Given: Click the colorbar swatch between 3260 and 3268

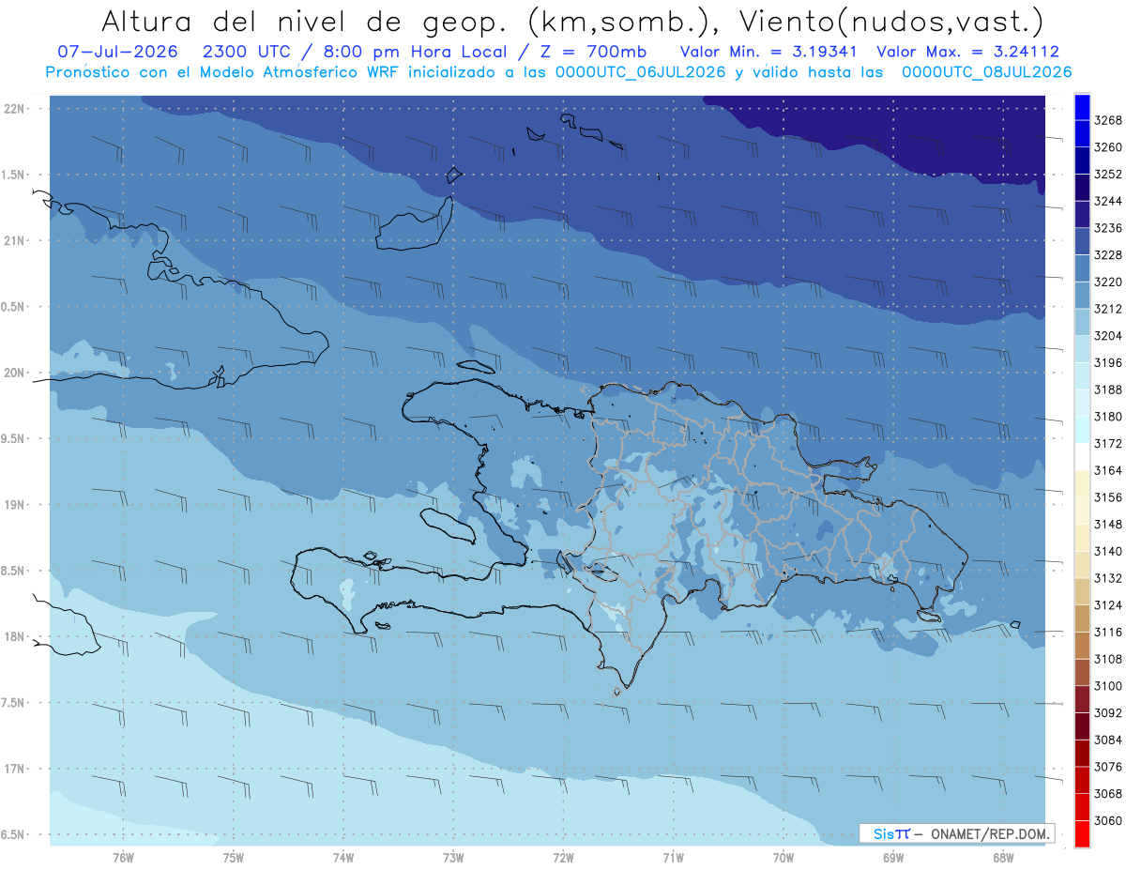Looking at the screenshot, I should click(x=1081, y=133).
